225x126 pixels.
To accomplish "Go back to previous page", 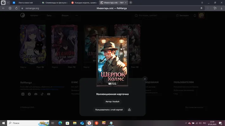I will click(3, 8).
